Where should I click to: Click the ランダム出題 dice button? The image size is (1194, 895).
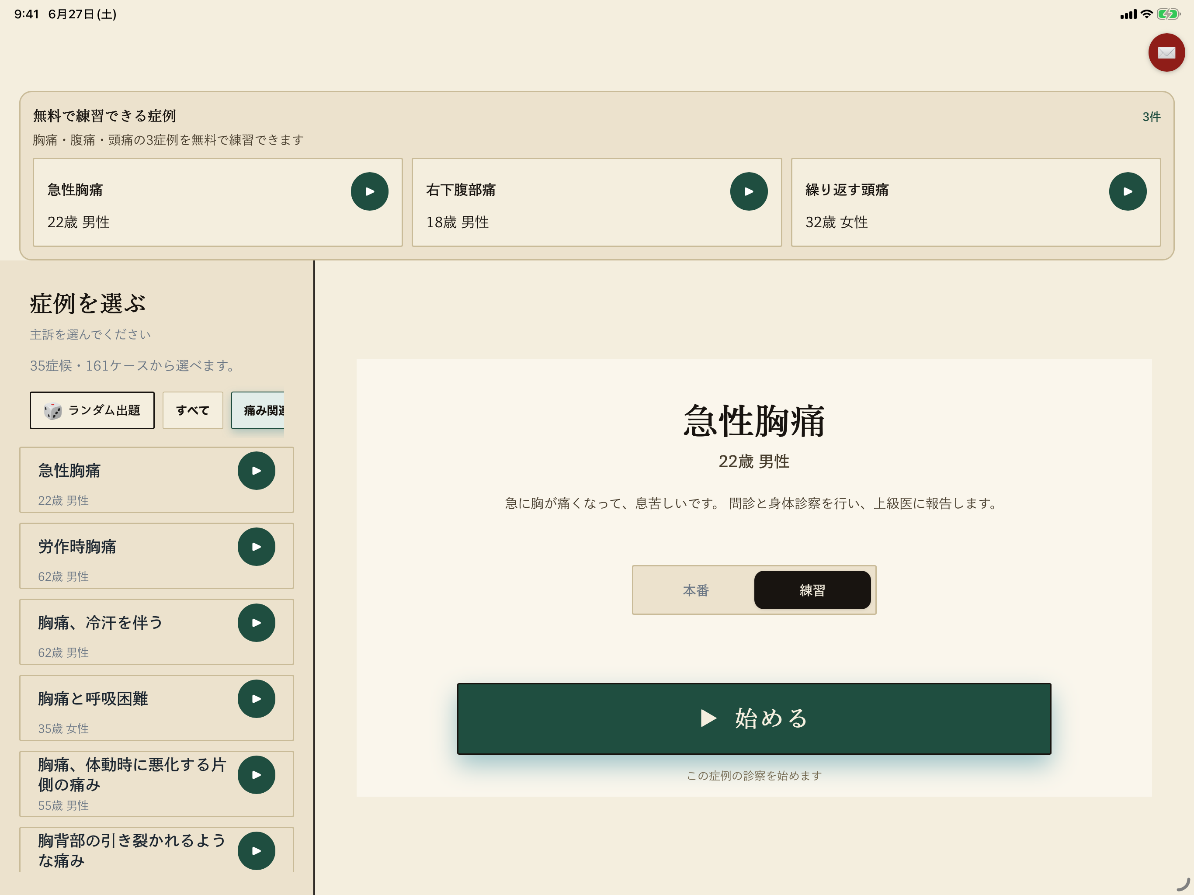(x=92, y=410)
